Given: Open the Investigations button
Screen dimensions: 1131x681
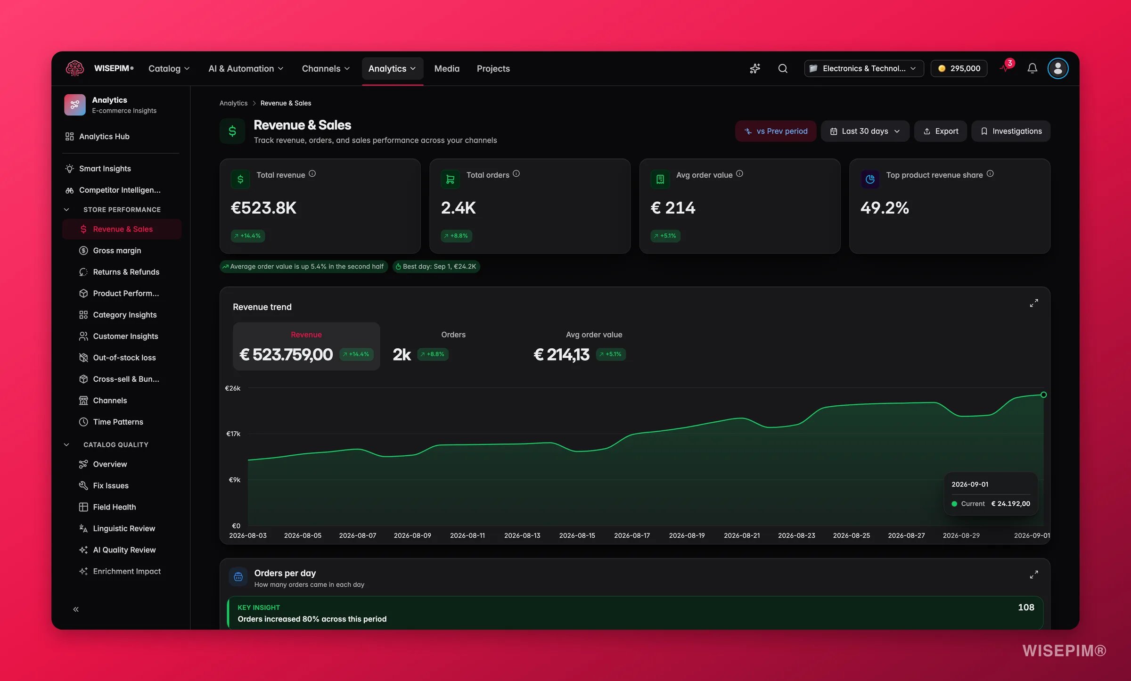Looking at the screenshot, I should tap(1010, 131).
